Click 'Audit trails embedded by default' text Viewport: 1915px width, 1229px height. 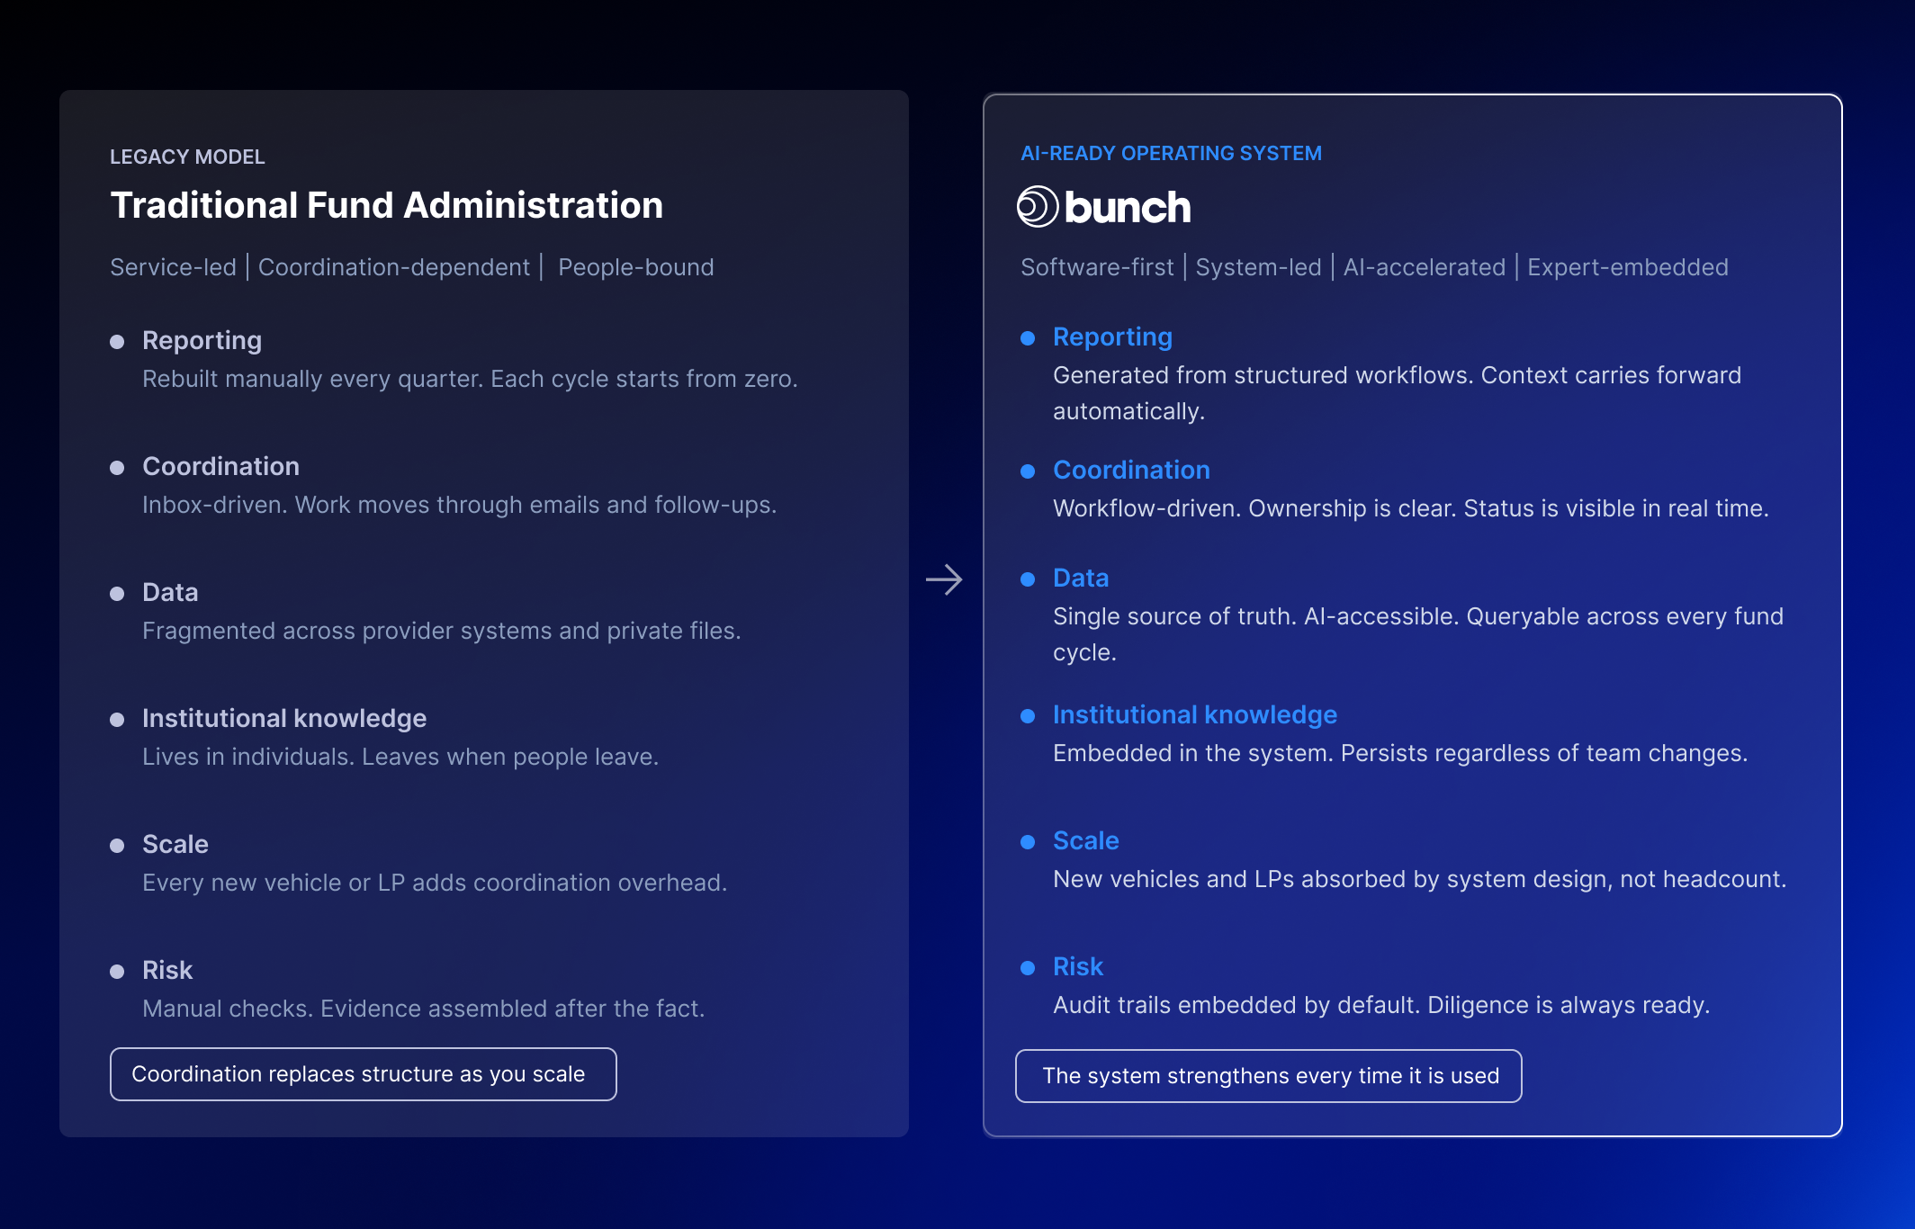click(1236, 1005)
